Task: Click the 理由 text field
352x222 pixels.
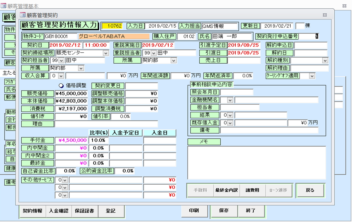Action: point(106,124)
